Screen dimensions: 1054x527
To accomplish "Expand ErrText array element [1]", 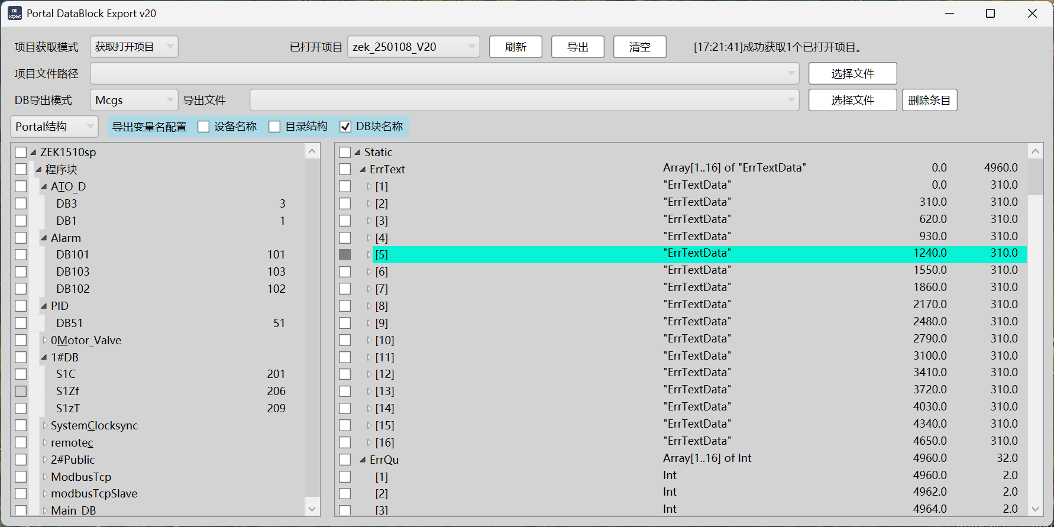I will click(x=369, y=187).
